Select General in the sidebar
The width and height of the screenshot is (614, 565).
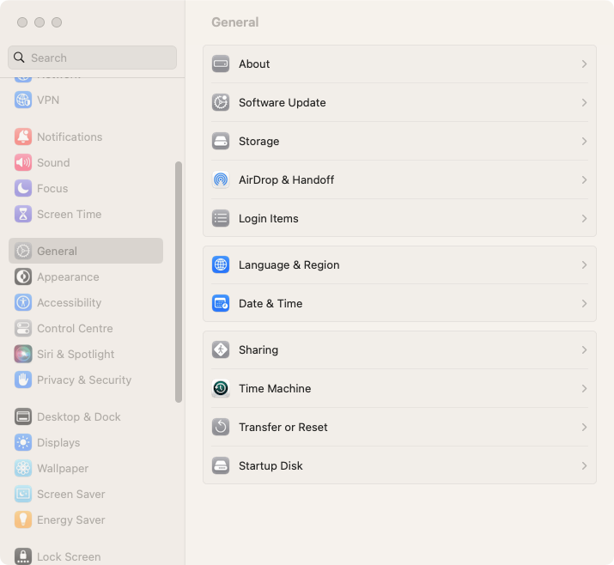coord(86,251)
